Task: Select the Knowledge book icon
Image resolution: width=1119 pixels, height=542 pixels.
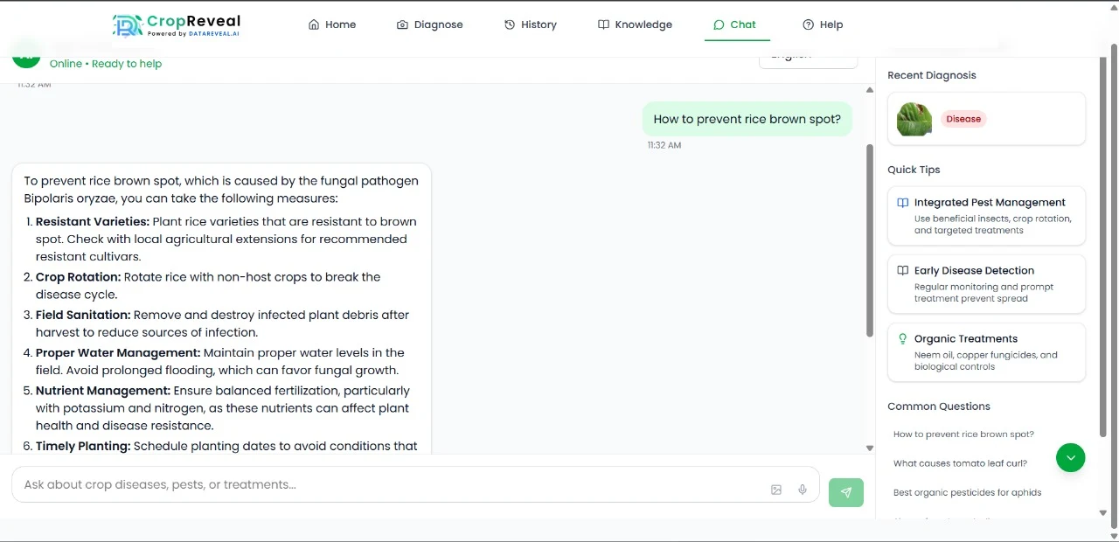Action: point(604,24)
